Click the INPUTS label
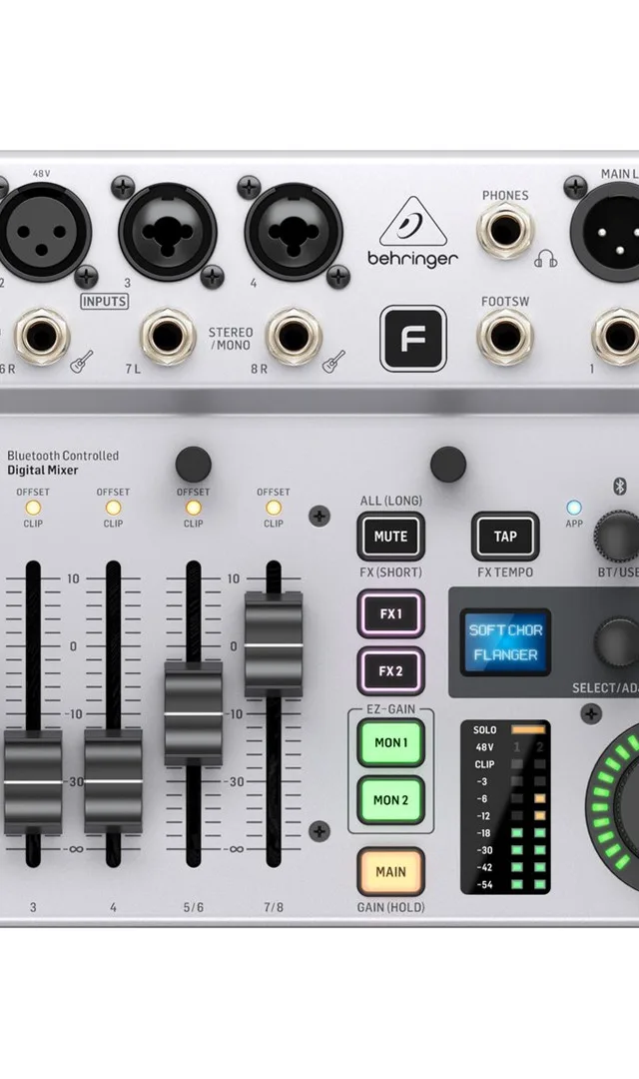This screenshot has height=1079, width=639. 104,302
